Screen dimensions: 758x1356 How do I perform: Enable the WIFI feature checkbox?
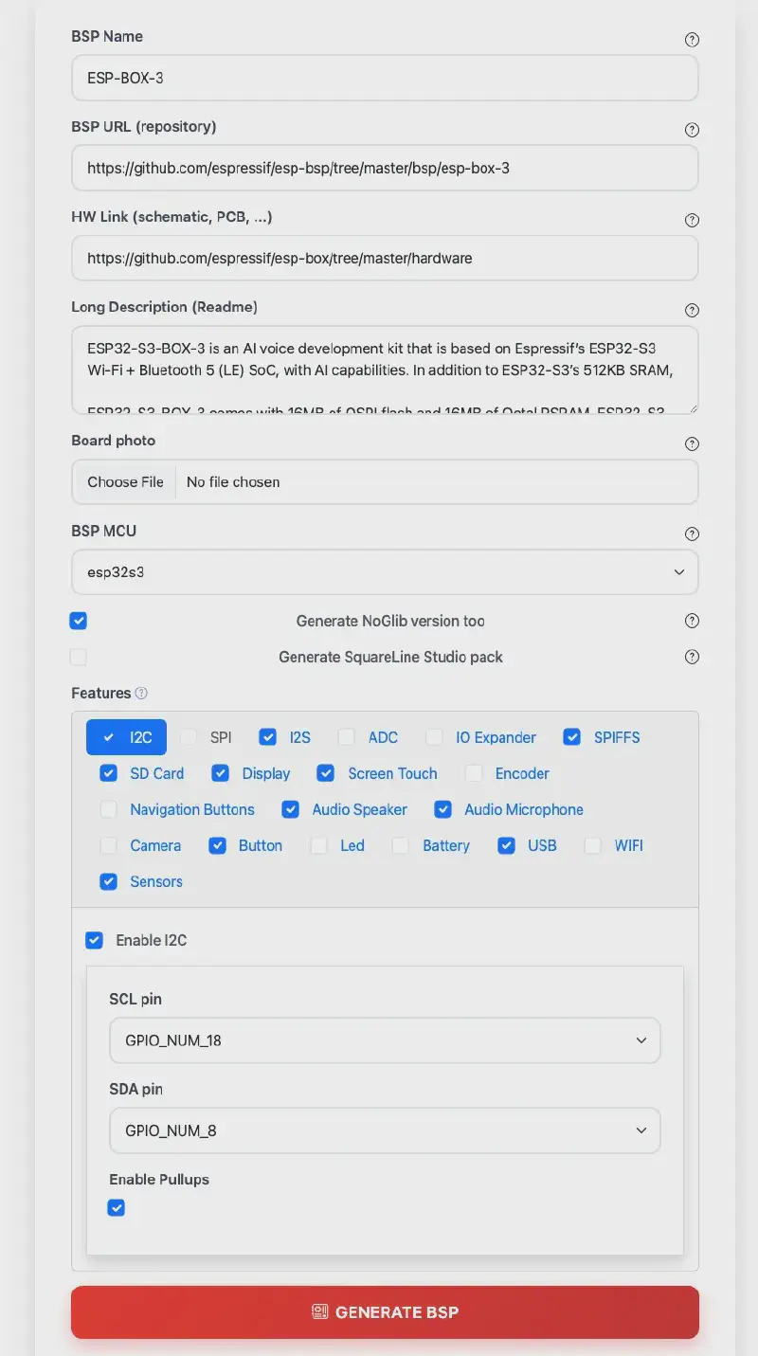tap(593, 845)
